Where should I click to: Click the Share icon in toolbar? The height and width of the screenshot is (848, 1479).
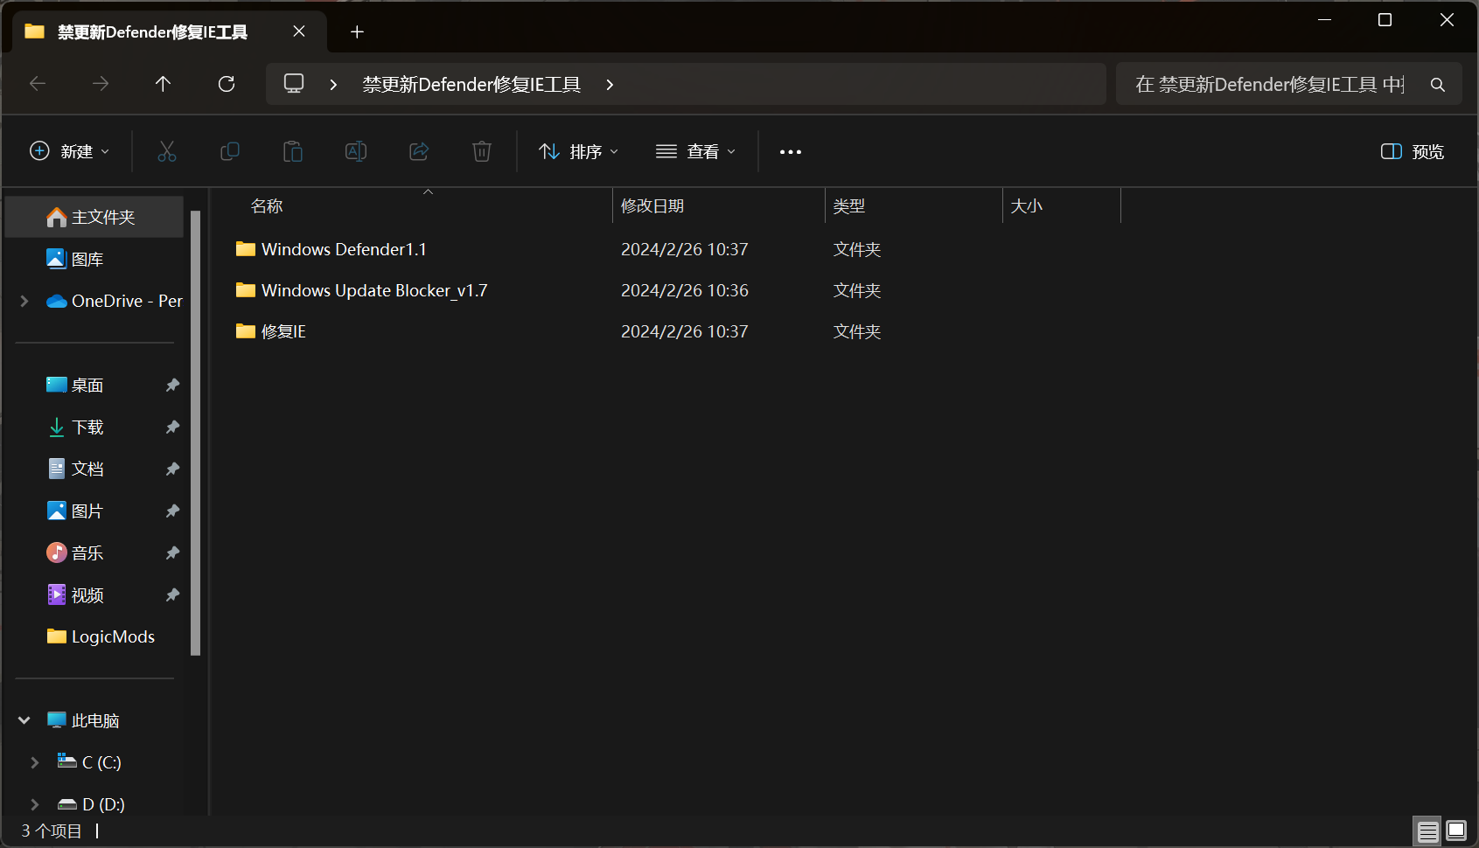(419, 151)
